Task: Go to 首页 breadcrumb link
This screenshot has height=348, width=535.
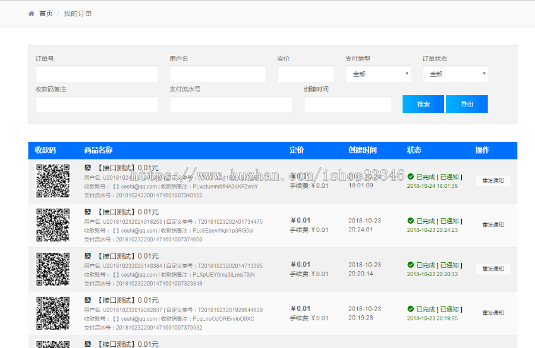Action: (x=46, y=14)
